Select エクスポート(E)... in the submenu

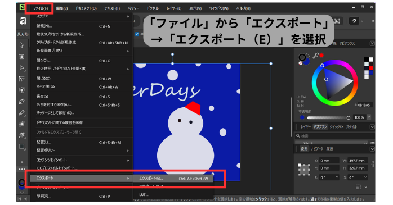tap(173, 179)
